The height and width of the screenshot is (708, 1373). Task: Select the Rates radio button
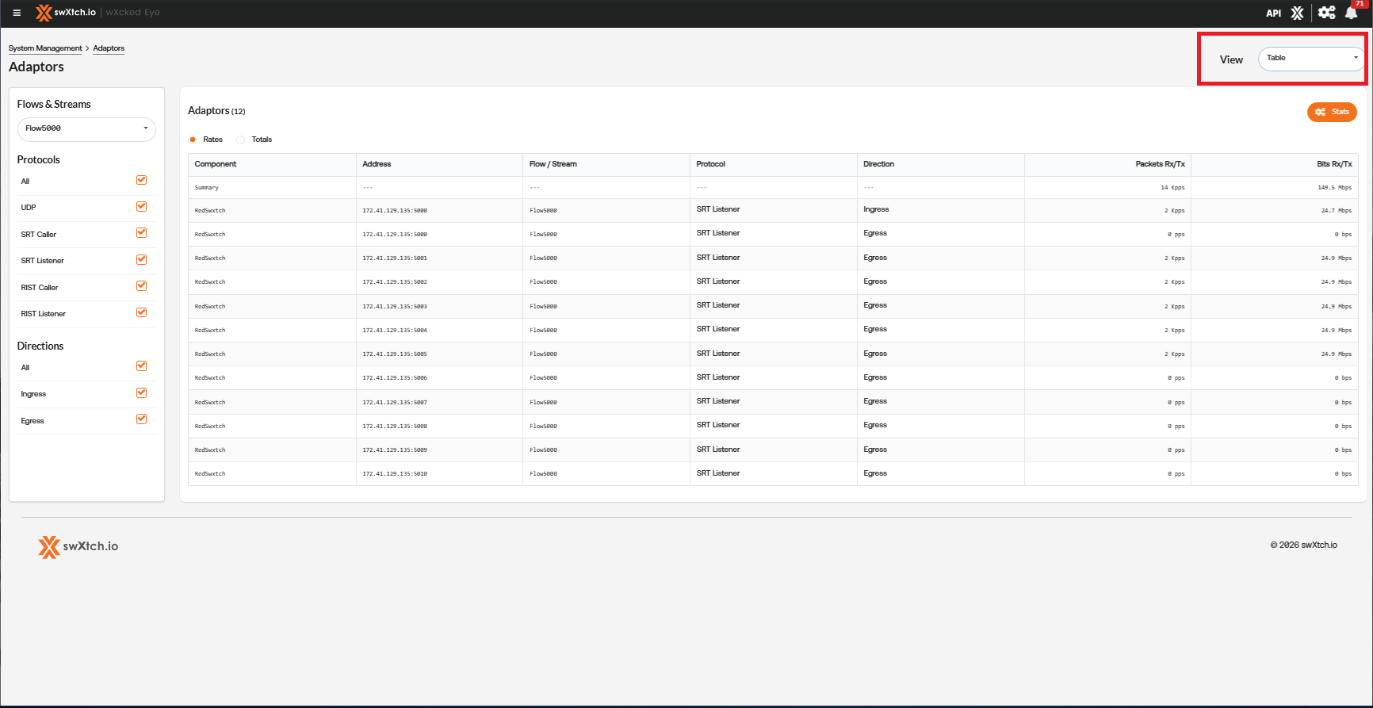193,140
